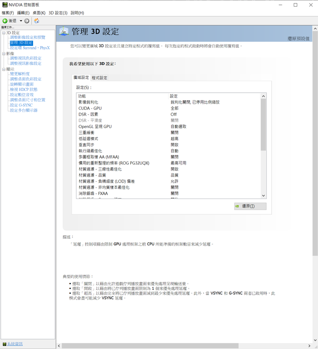Select 材質過濾 - 負精細度 (LOD) 偏差 row
The image size is (318, 349).
pos(168,181)
